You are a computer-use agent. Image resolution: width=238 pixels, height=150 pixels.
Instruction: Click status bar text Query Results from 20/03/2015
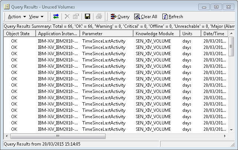[42, 144]
